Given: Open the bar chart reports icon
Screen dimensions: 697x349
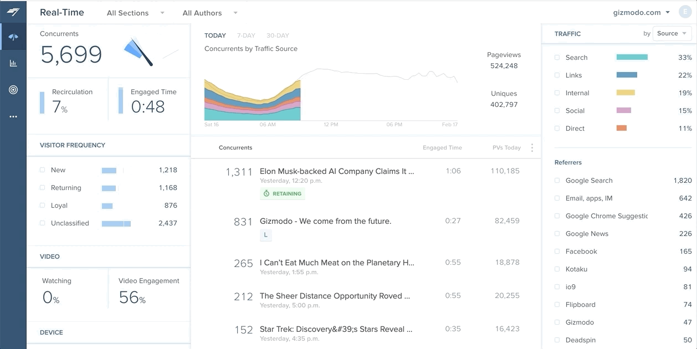Looking at the screenshot, I should (13, 63).
